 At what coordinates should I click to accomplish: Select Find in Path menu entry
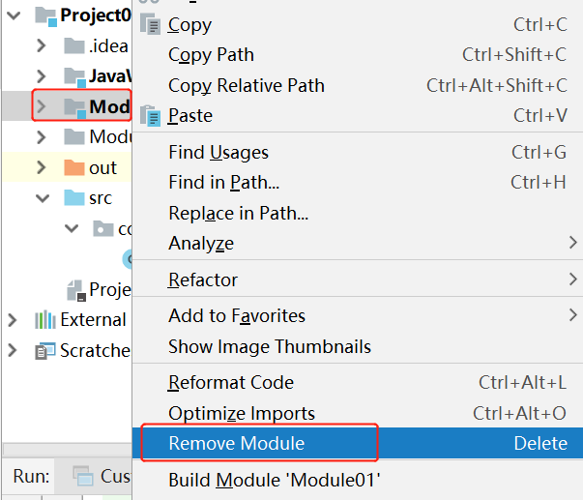(223, 183)
